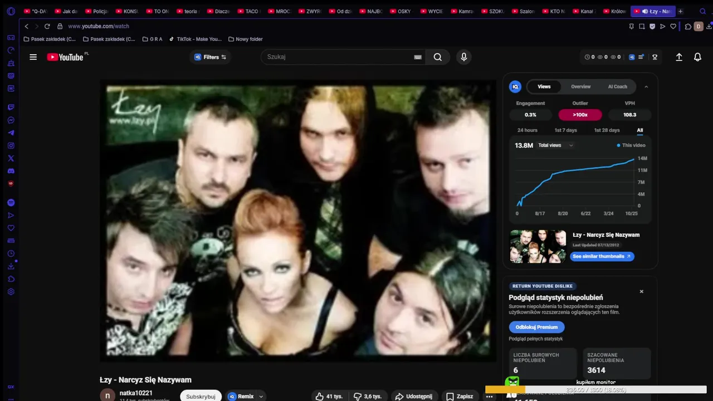Switch to the Views tab
Viewport: 713px width, 401px height.
[544, 86]
